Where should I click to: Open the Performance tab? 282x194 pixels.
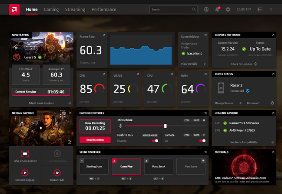104,9
